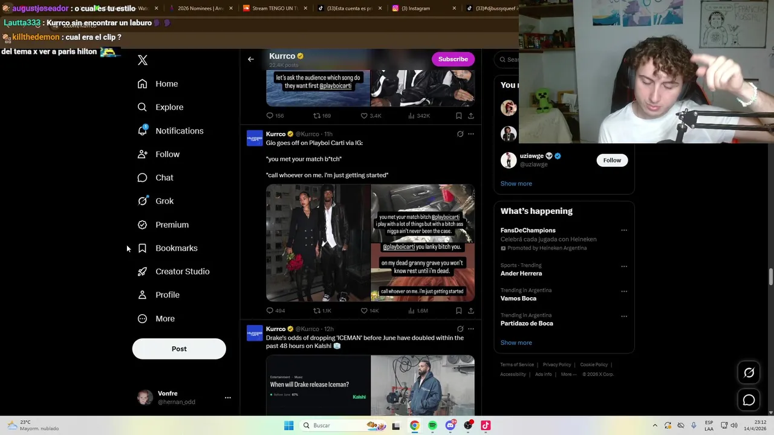Click the Creator Studio rocket icon

[x=142, y=272]
